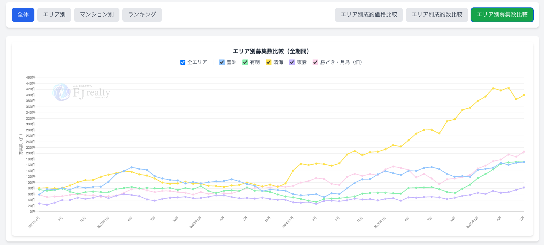Open the エリア別 tab

(x=54, y=15)
